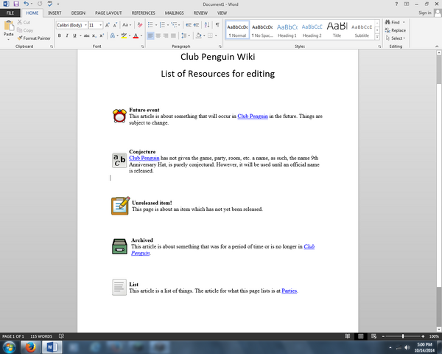Click the text highlight color icon
Viewport: 442px width, 354px height.
pyautogui.click(x=124, y=35)
